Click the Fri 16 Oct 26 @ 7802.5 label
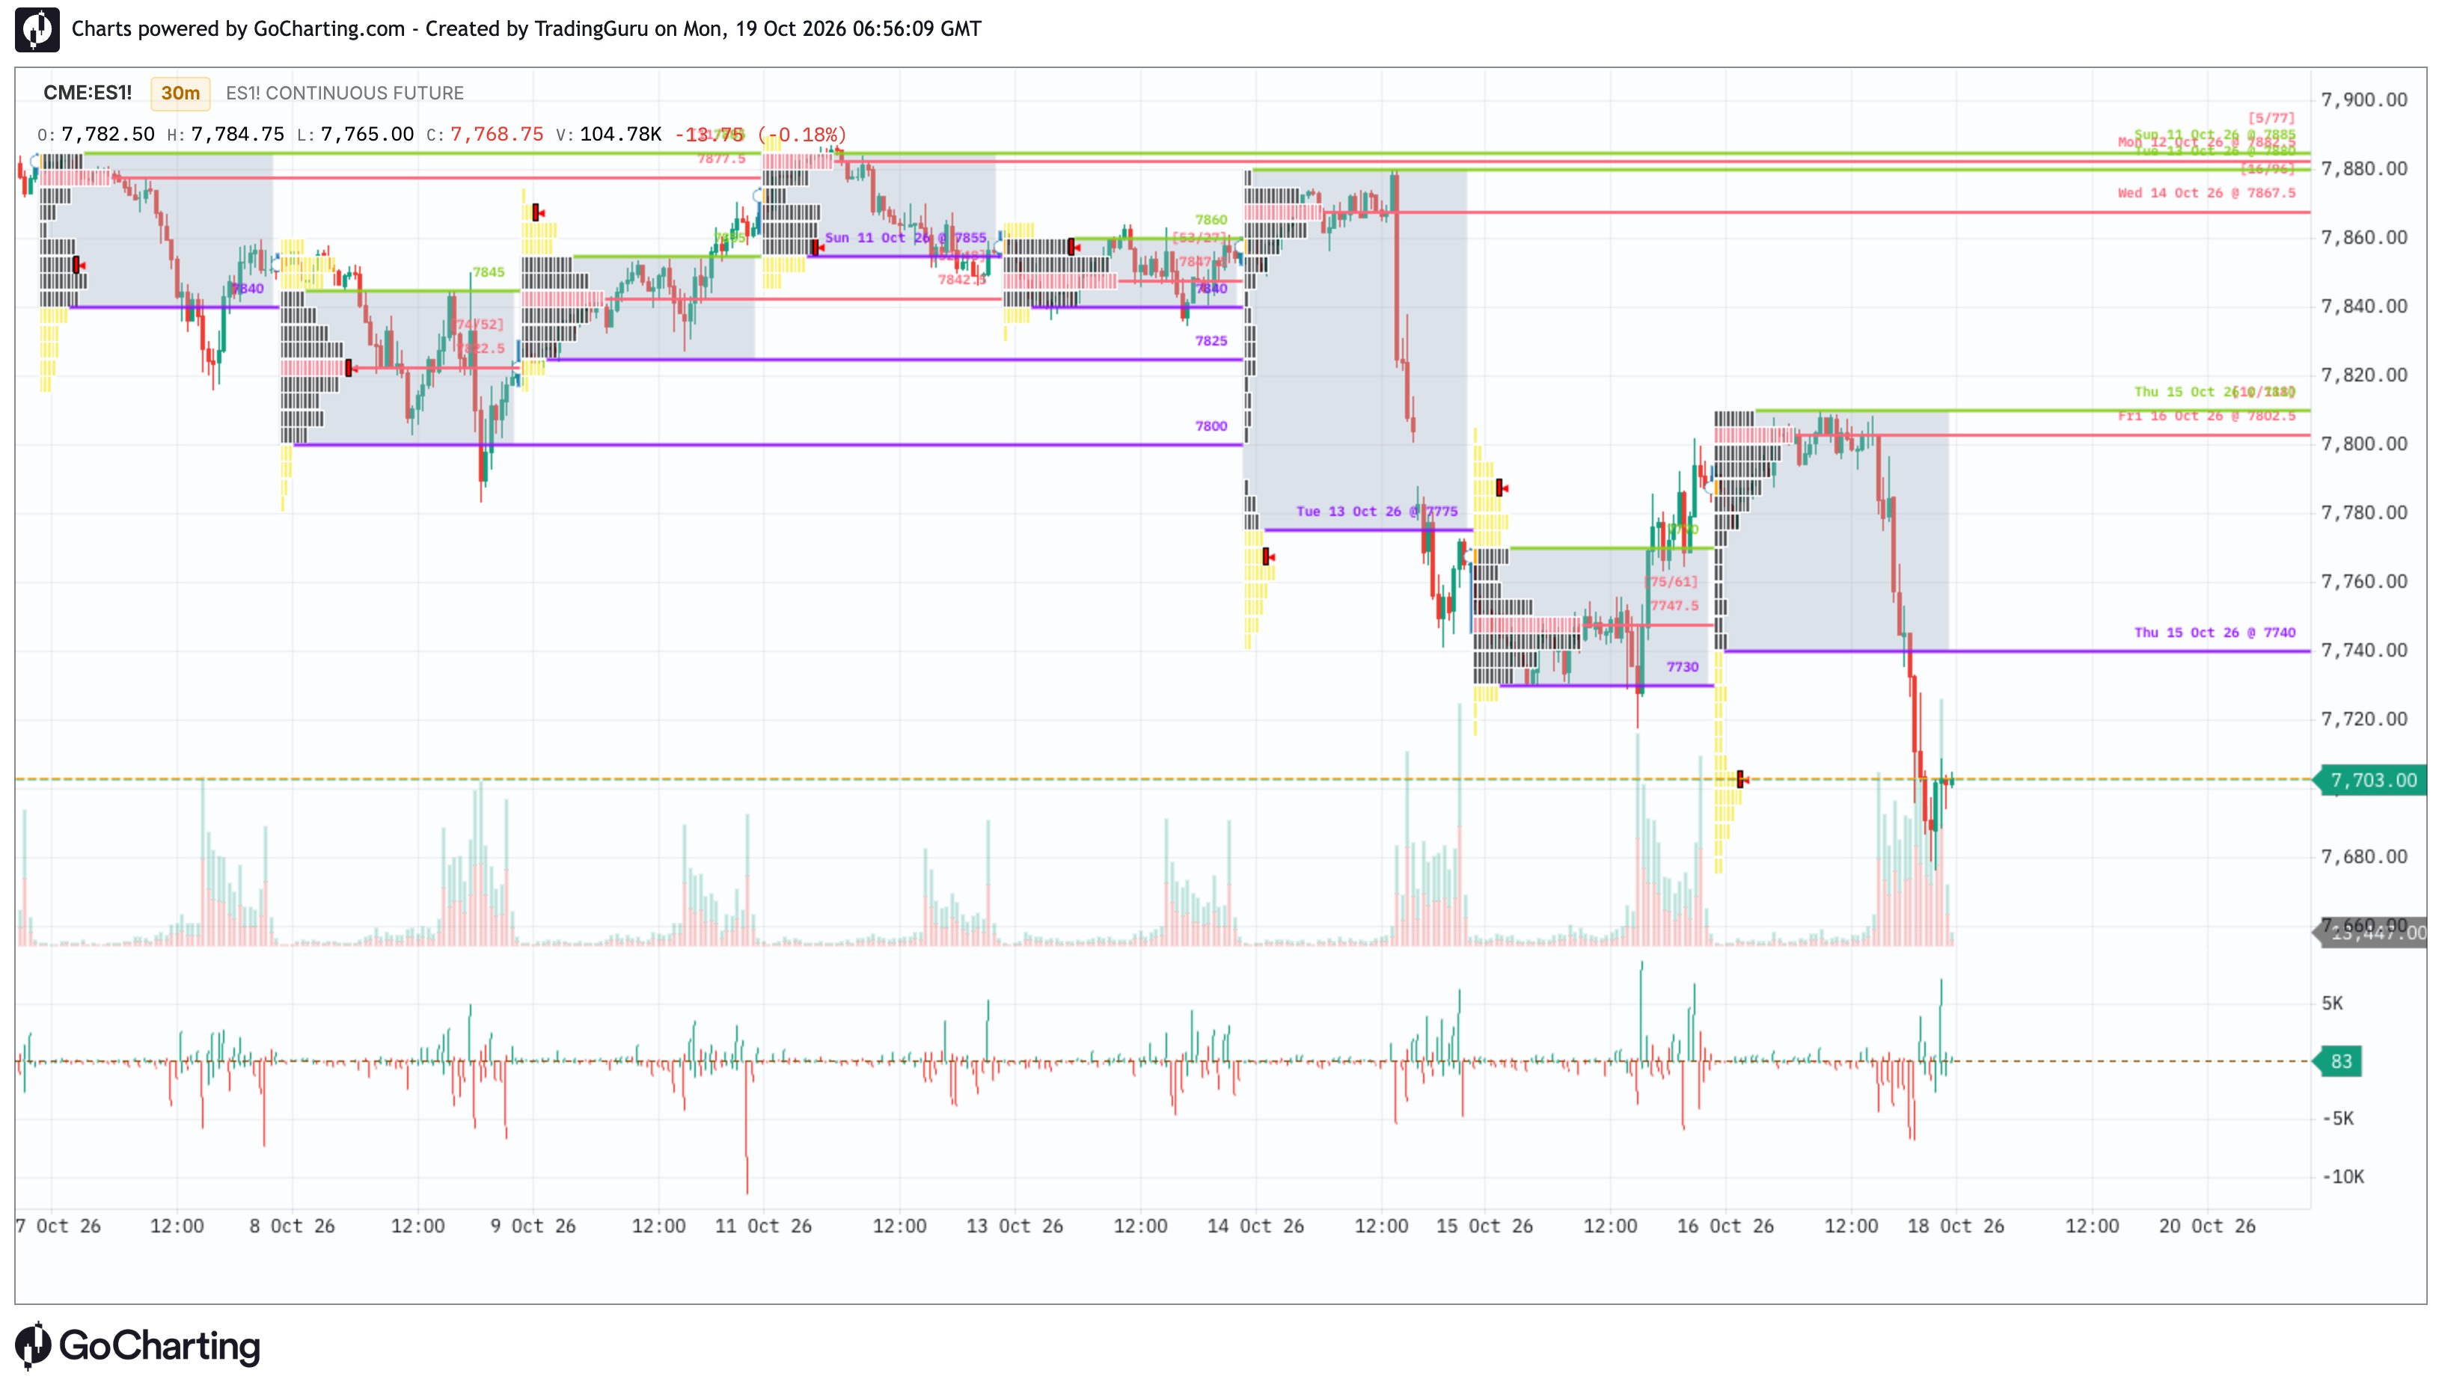The height and width of the screenshot is (1388, 2442). click(x=2206, y=417)
